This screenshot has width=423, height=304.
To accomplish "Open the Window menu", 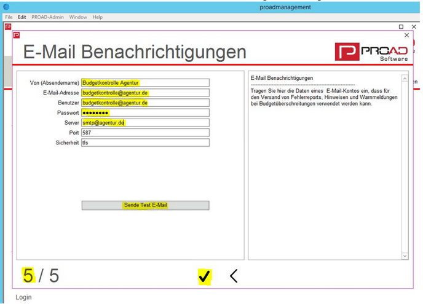I will click(x=77, y=17).
